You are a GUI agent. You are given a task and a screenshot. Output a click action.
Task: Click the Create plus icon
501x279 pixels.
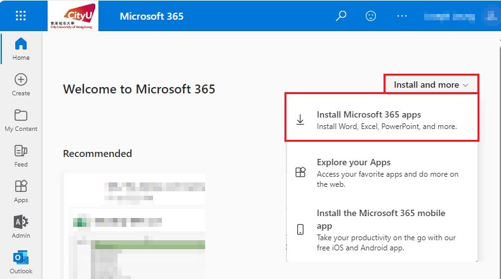tap(21, 85)
